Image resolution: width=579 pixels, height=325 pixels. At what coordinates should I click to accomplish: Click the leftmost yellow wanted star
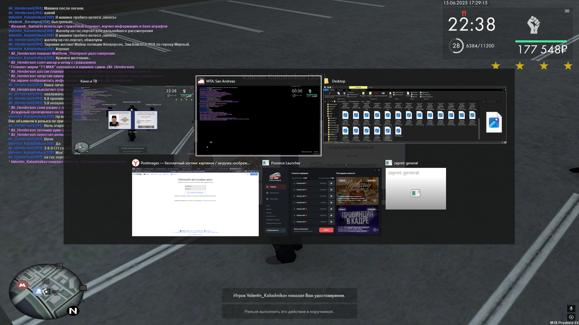(496, 66)
